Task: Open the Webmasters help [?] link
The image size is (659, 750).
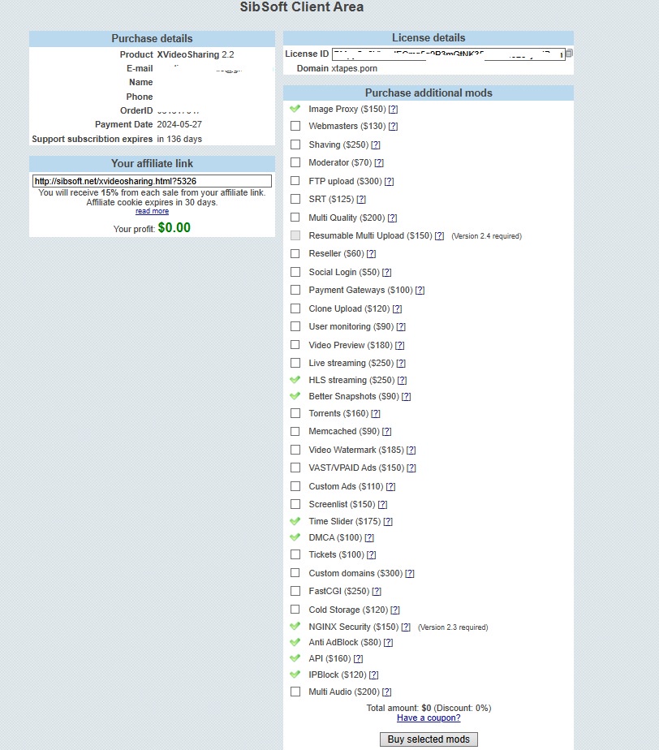Action: (393, 127)
